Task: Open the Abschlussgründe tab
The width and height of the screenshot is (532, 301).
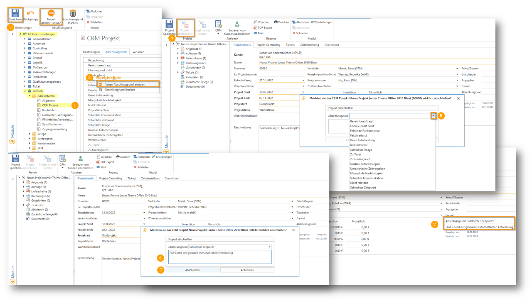Action: point(116,52)
